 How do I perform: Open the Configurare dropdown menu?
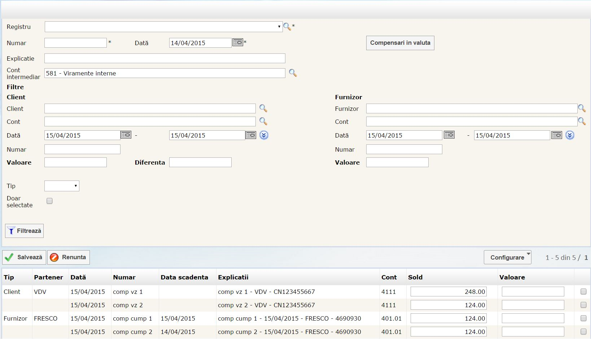(507, 257)
